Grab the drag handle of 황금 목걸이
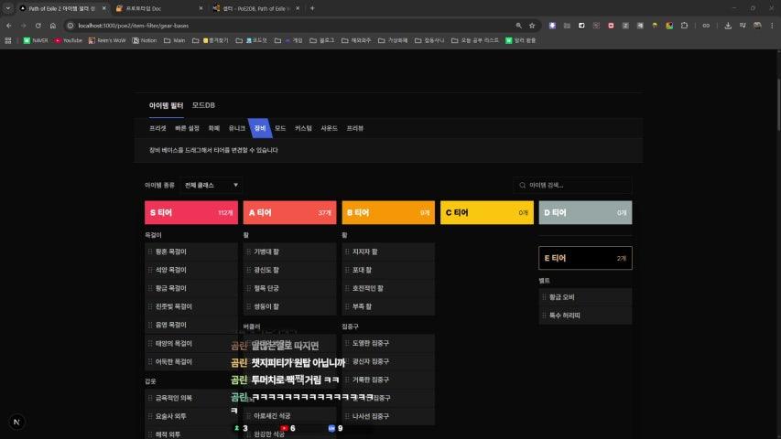The height and width of the screenshot is (439, 781). [150, 288]
